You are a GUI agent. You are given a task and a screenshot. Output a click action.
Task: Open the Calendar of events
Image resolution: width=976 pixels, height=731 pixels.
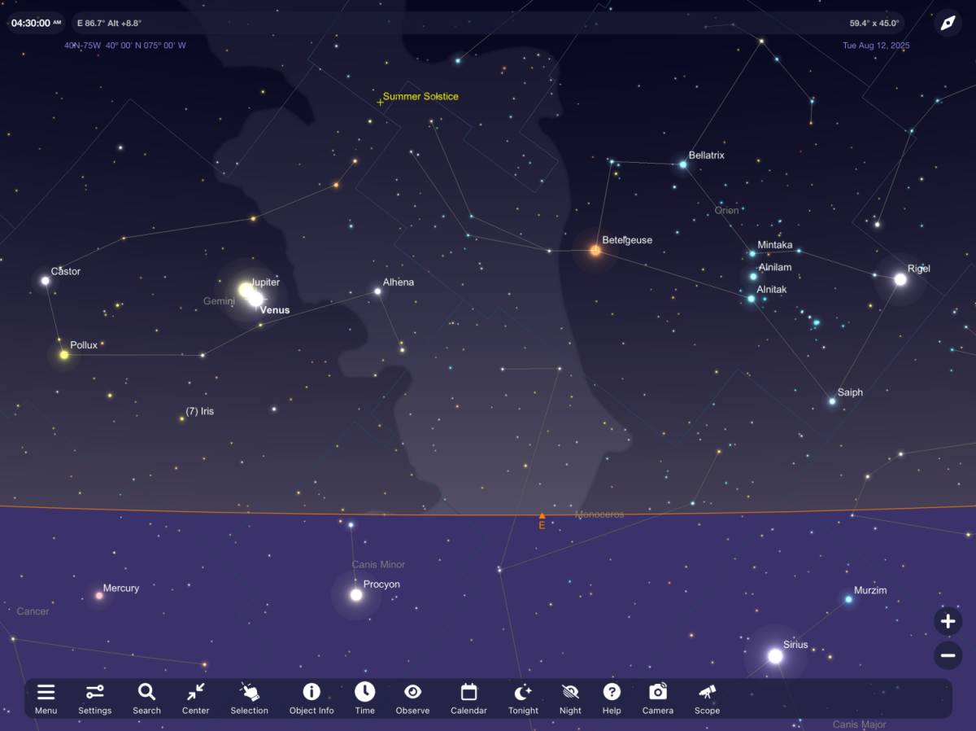pos(468,698)
